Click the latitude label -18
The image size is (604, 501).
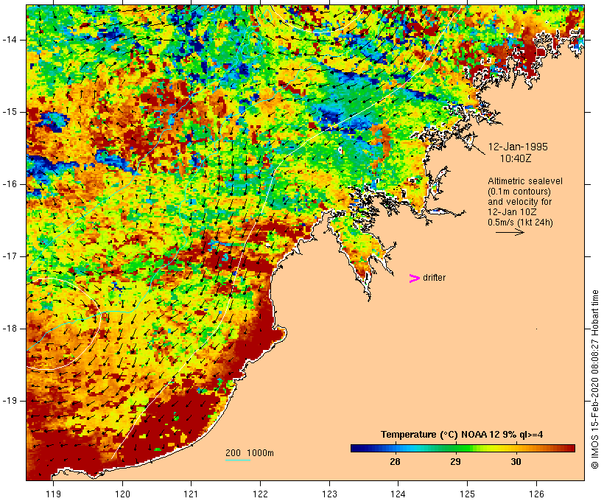(10, 329)
